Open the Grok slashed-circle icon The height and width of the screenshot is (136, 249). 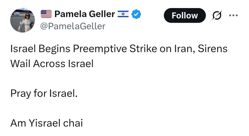(217, 15)
